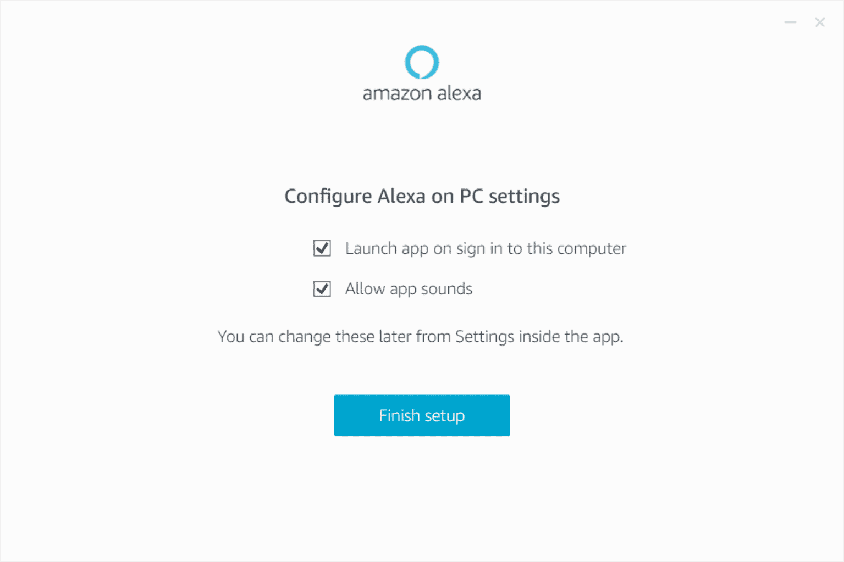The width and height of the screenshot is (844, 562).
Task: Click the Launch app on sign in label
Action: (x=486, y=248)
